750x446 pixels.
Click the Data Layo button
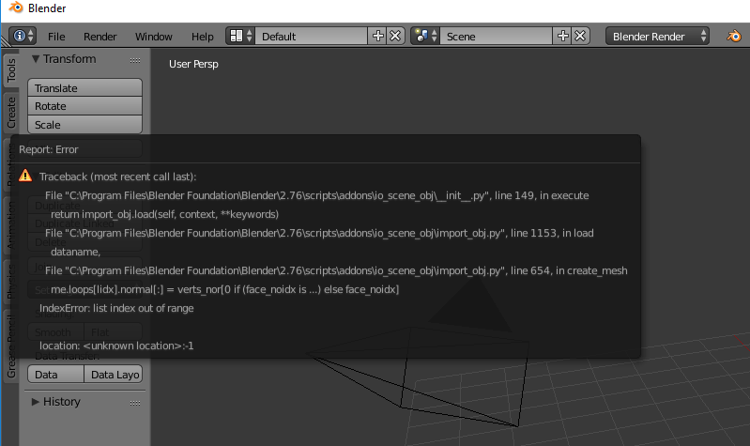click(113, 375)
